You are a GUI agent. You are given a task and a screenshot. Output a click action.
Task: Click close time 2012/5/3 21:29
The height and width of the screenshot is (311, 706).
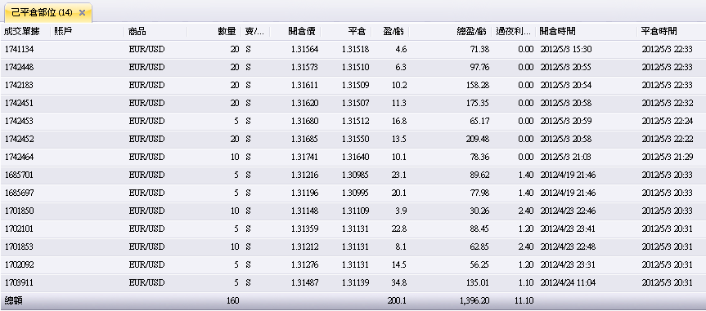tap(668, 158)
